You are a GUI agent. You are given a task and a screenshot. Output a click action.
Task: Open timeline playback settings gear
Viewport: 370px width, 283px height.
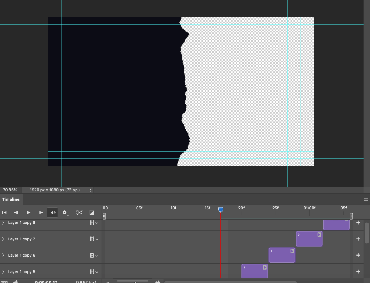[65, 213]
